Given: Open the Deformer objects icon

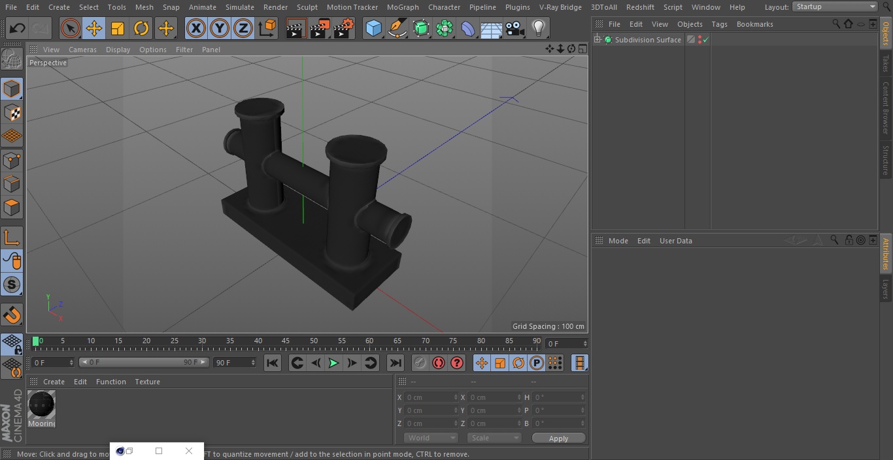Looking at the screenshot, I should coord(468,29).
